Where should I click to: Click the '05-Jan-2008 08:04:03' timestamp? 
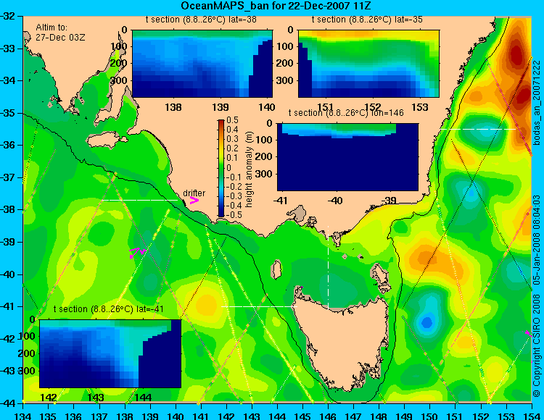(537, 240)
